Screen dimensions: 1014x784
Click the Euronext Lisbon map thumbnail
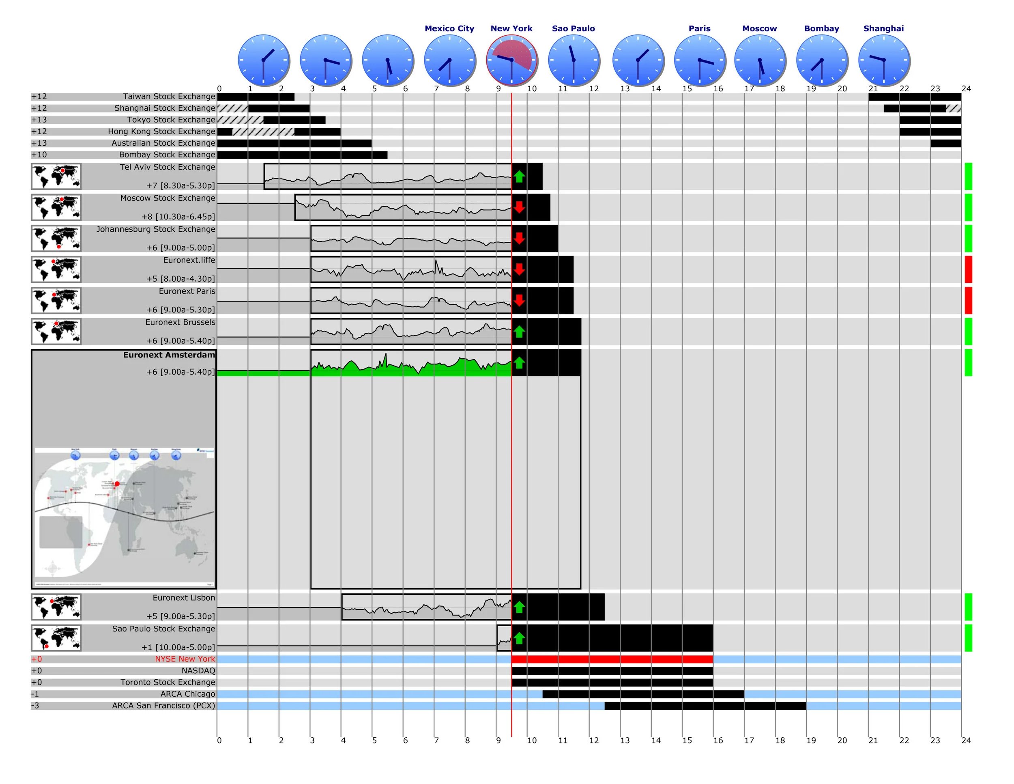click(56, 607)
